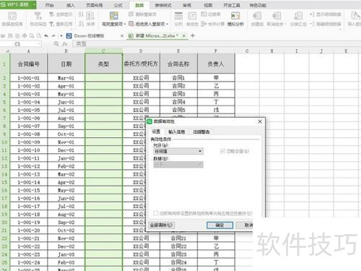Viewport: 361px width, 271px height.
Task: Sort ascending with the A-Z icon
Action: click(81, 14)
